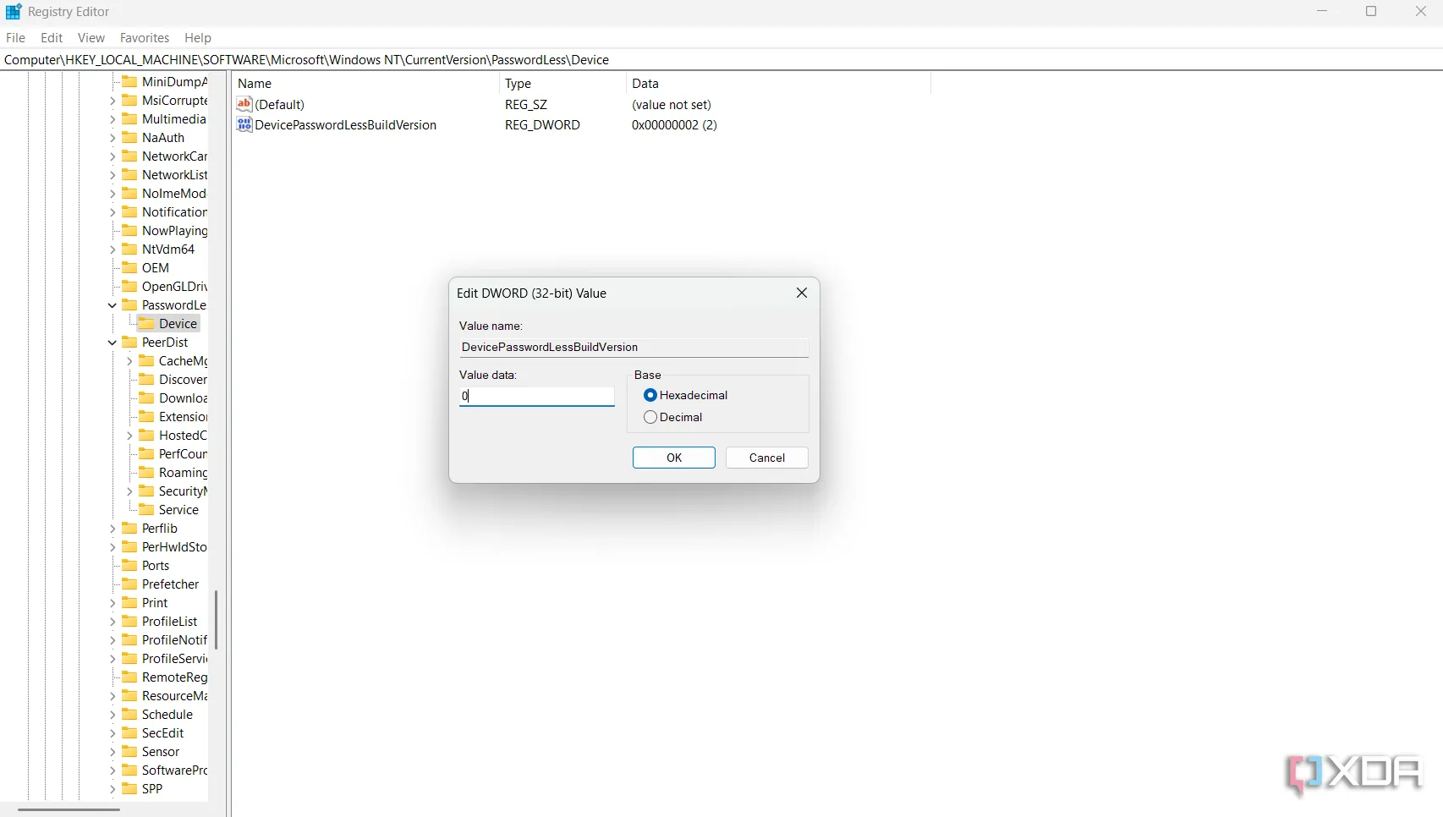Select the Hexadecimal base option

point(686,395)
